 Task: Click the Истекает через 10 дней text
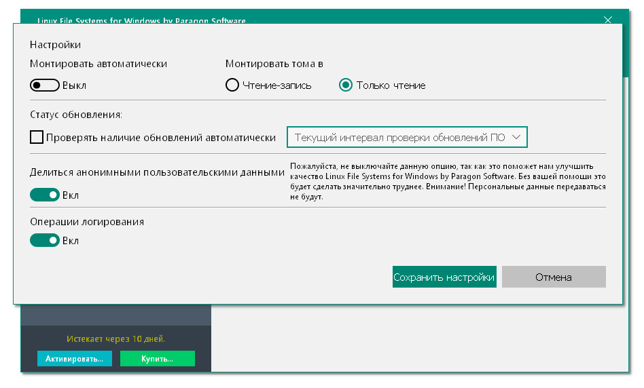[115, 338]
